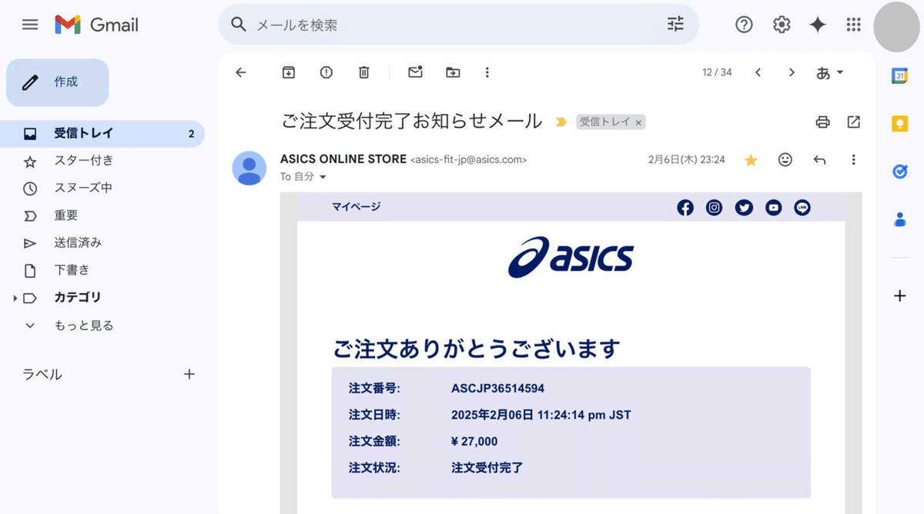Open ASICS YouTube icon
Screen dimensions: 924x514
tap(773, 208)
